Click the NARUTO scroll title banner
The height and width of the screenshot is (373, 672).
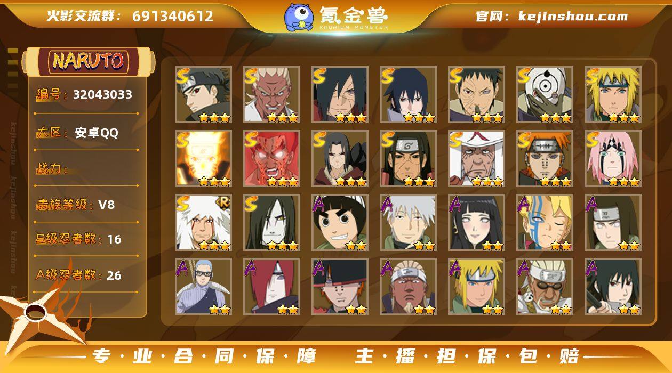[88, 61]
